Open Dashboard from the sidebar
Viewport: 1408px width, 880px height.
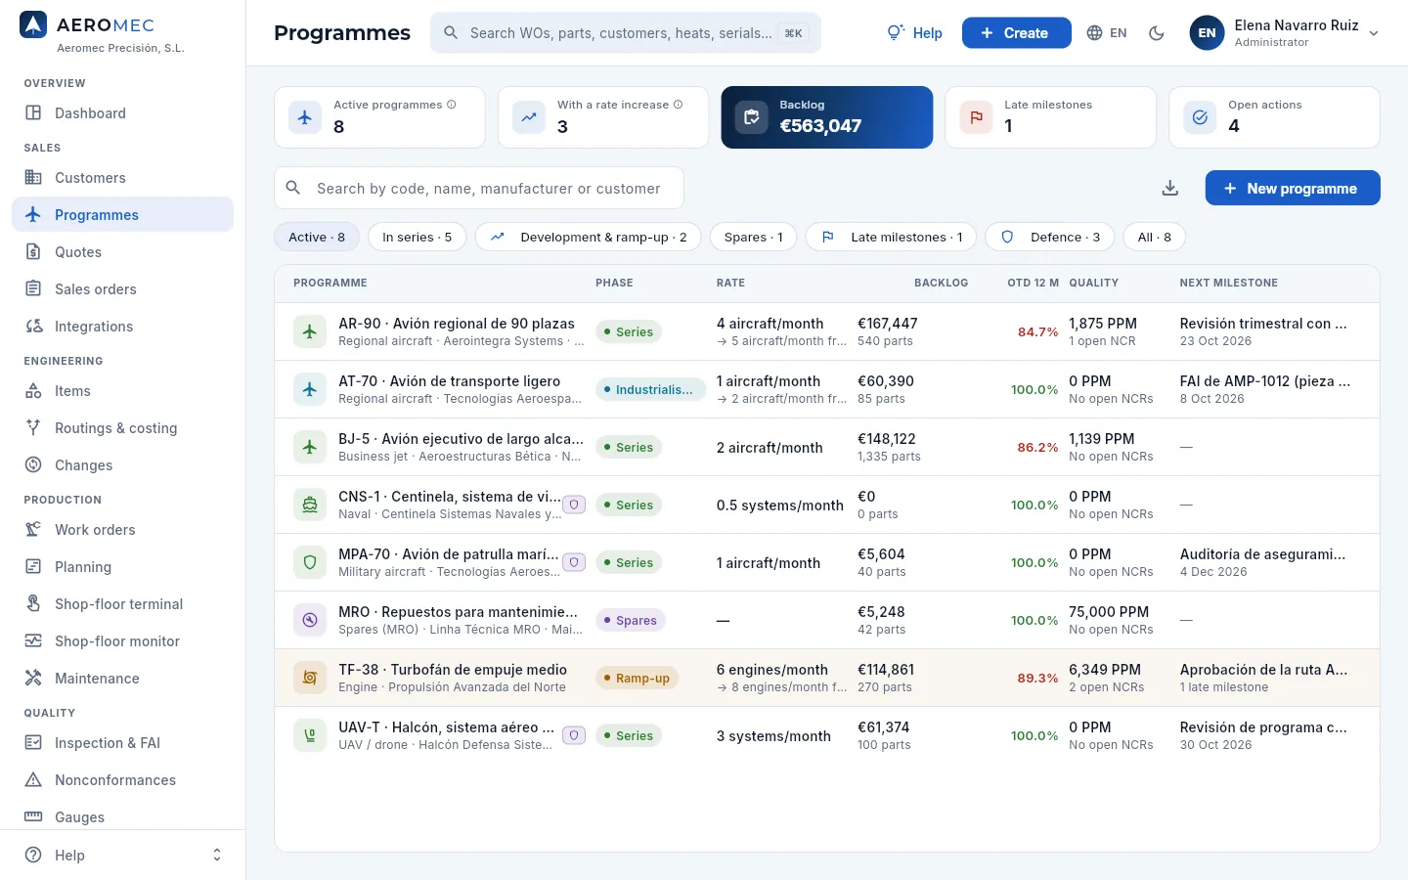pos(122,113)
